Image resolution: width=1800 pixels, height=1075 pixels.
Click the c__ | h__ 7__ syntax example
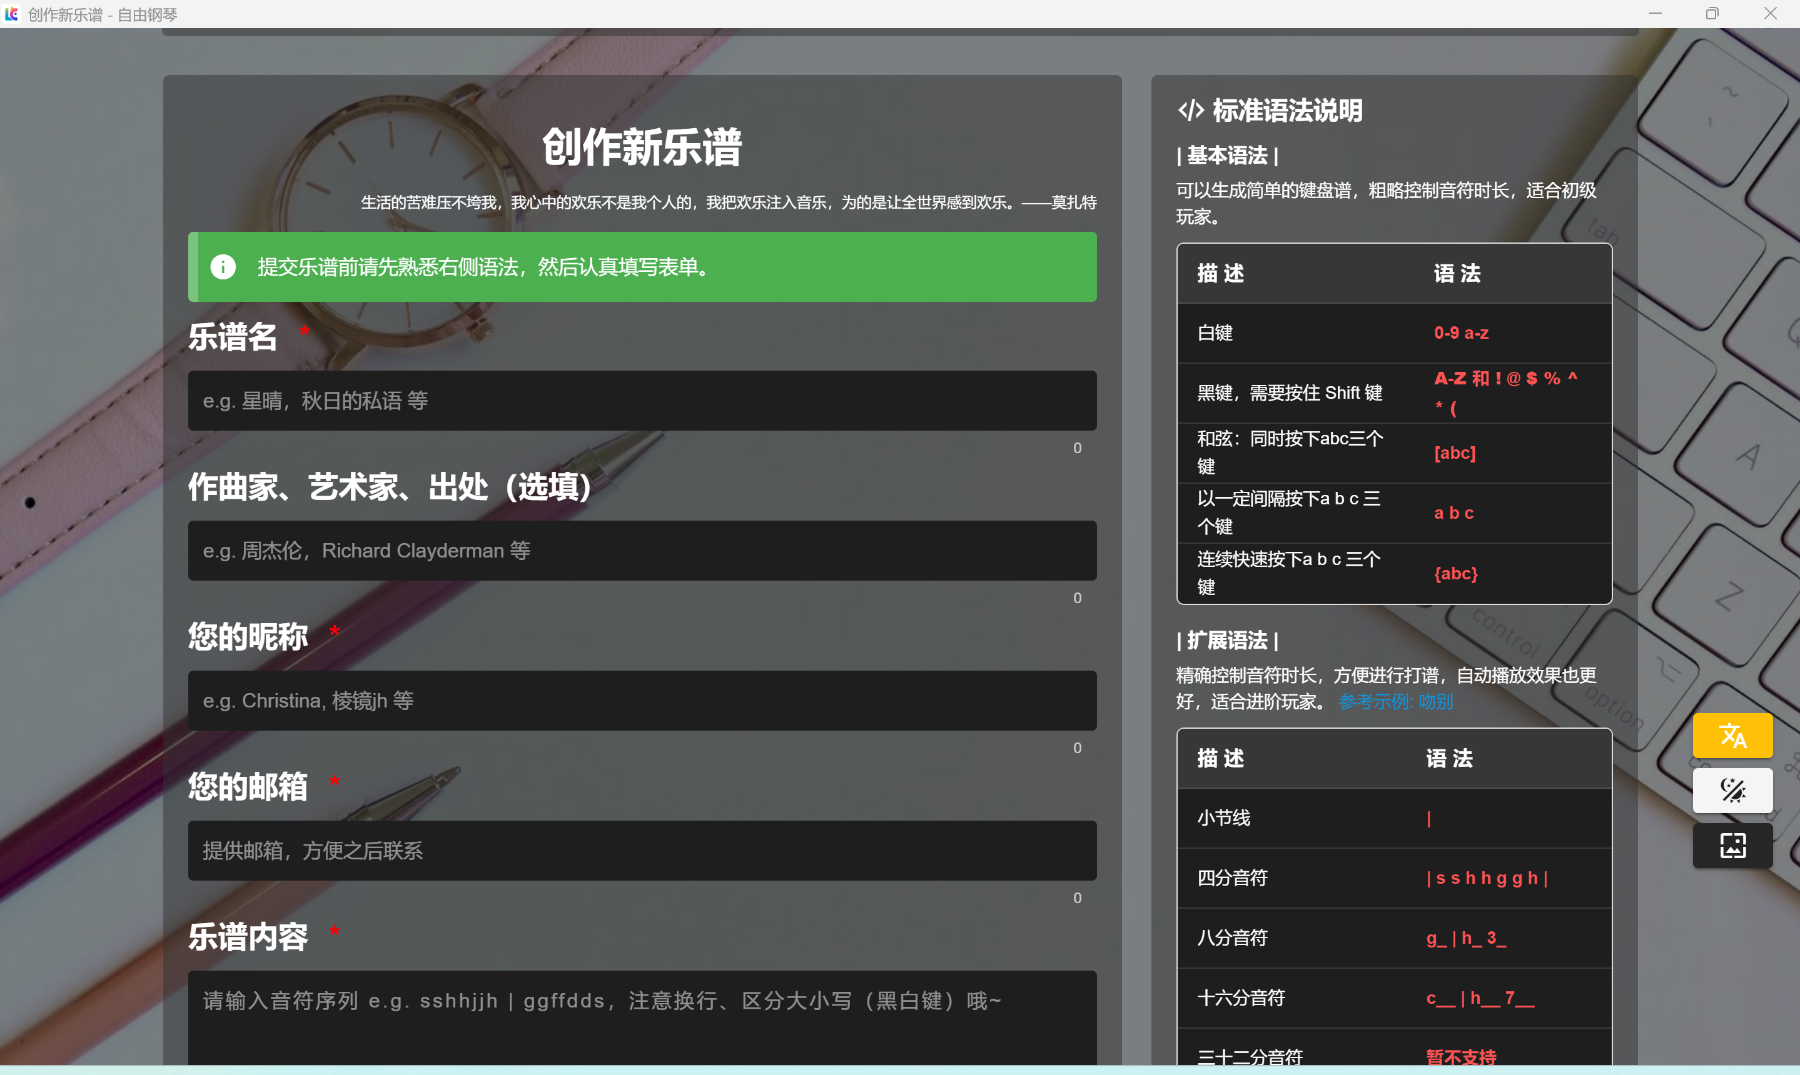coord(1480,998)
